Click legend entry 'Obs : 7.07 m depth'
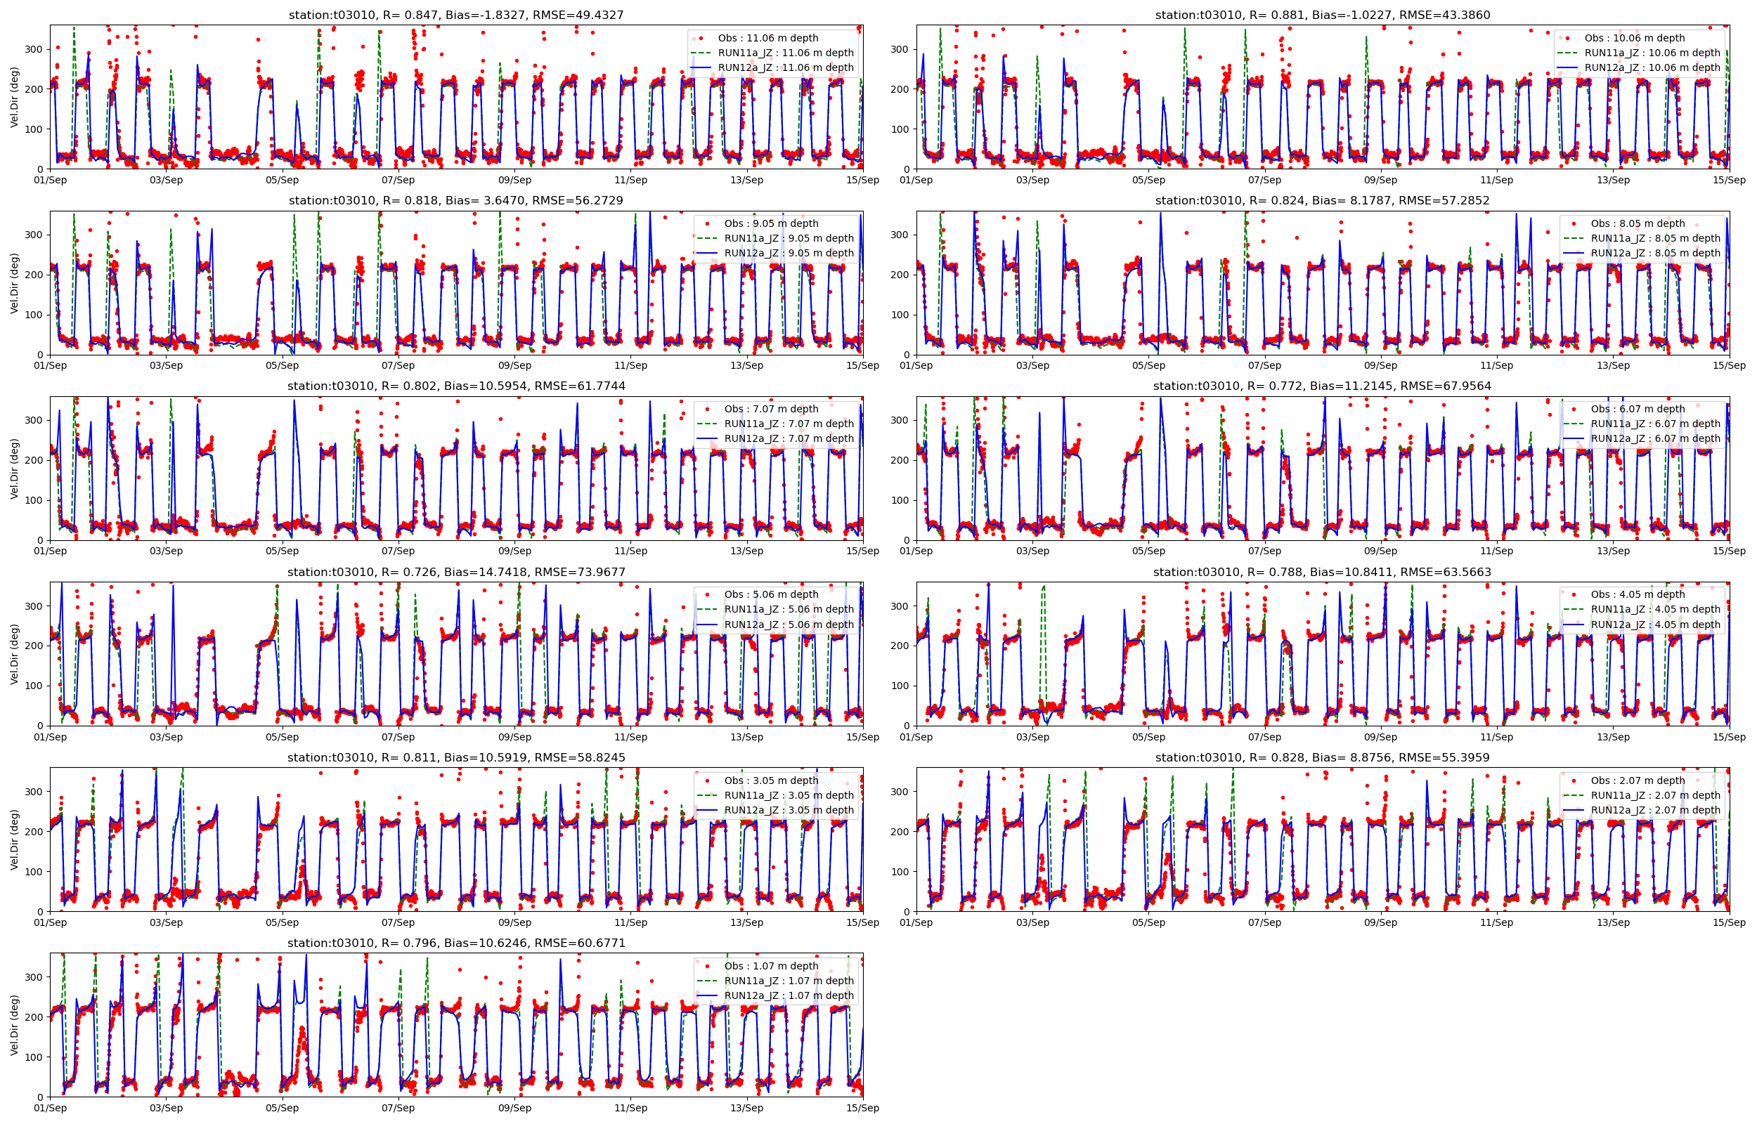Viewport: 1757px width, 1124px height. [x=771, y=409]
